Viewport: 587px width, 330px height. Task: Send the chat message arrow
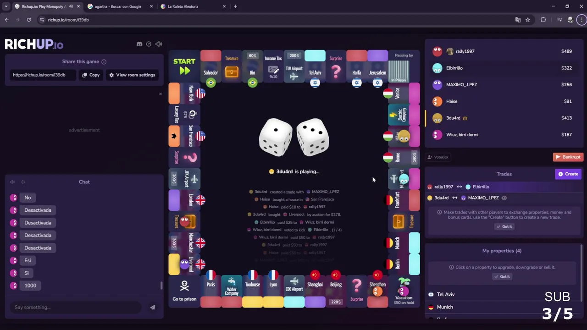153,307
